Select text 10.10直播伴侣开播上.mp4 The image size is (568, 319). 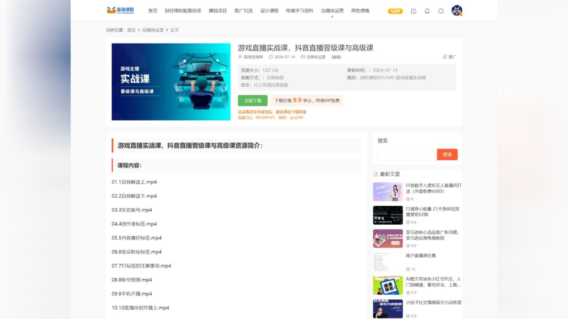(x=140, y=307)
